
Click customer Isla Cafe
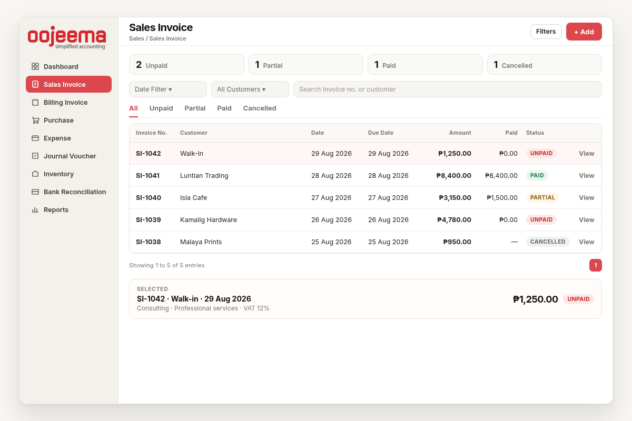194,198
